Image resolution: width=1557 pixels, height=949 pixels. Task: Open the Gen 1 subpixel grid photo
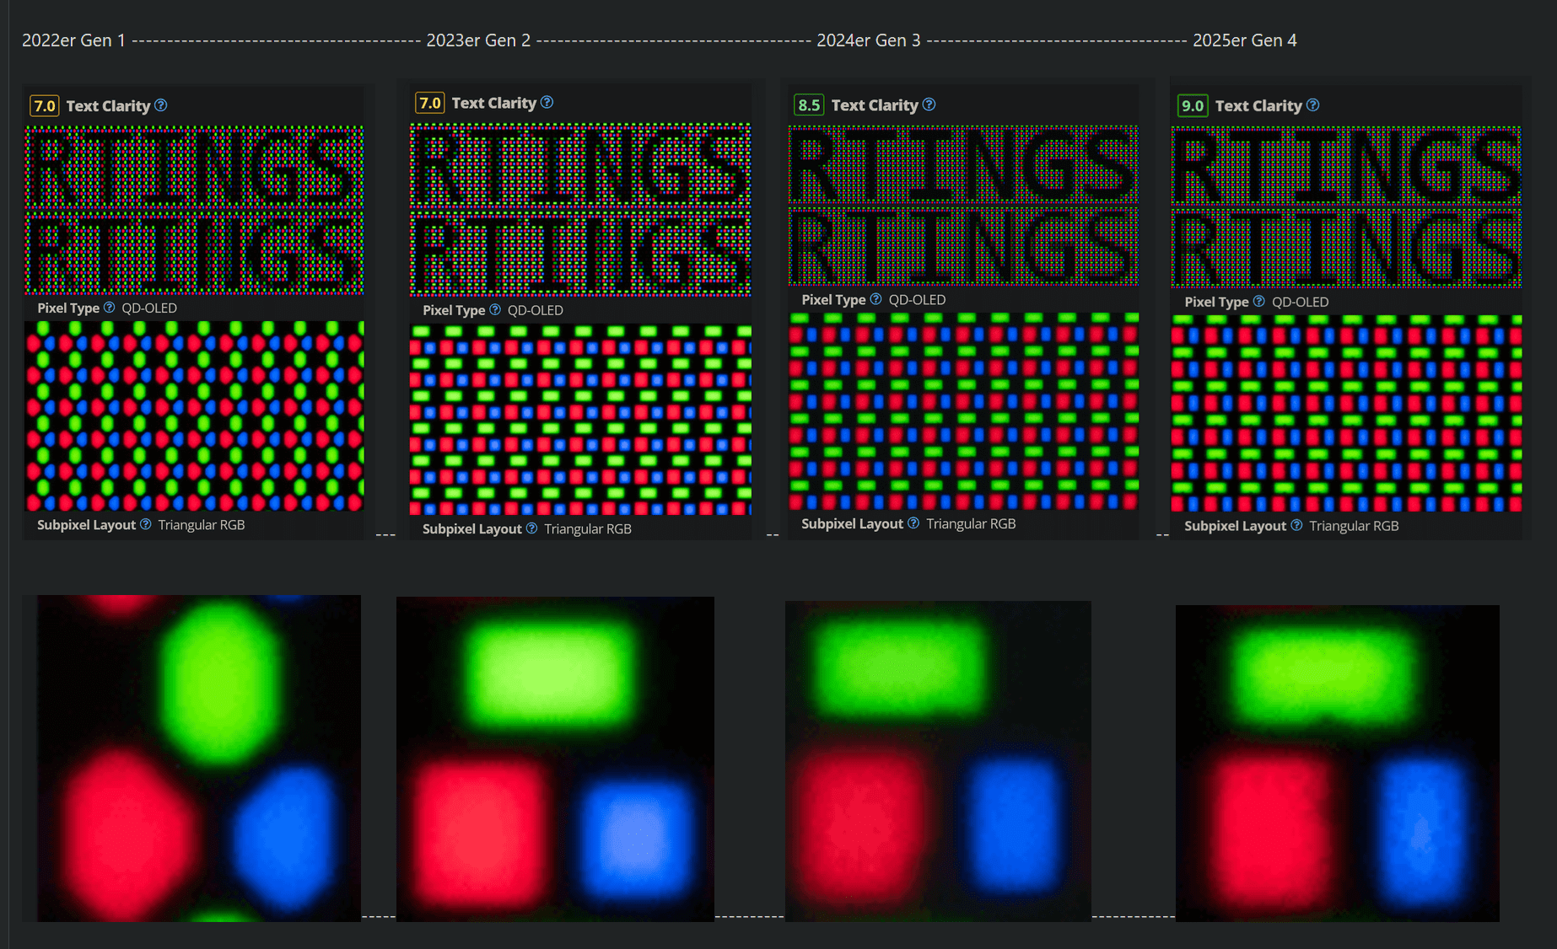point(195,416)
